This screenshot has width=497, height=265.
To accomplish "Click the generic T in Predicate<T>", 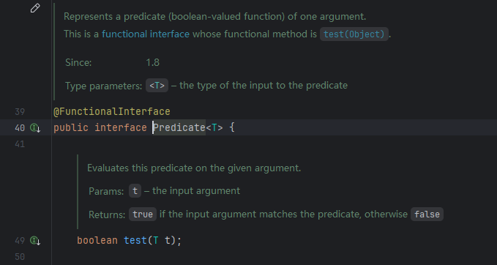I will [214, 128].
